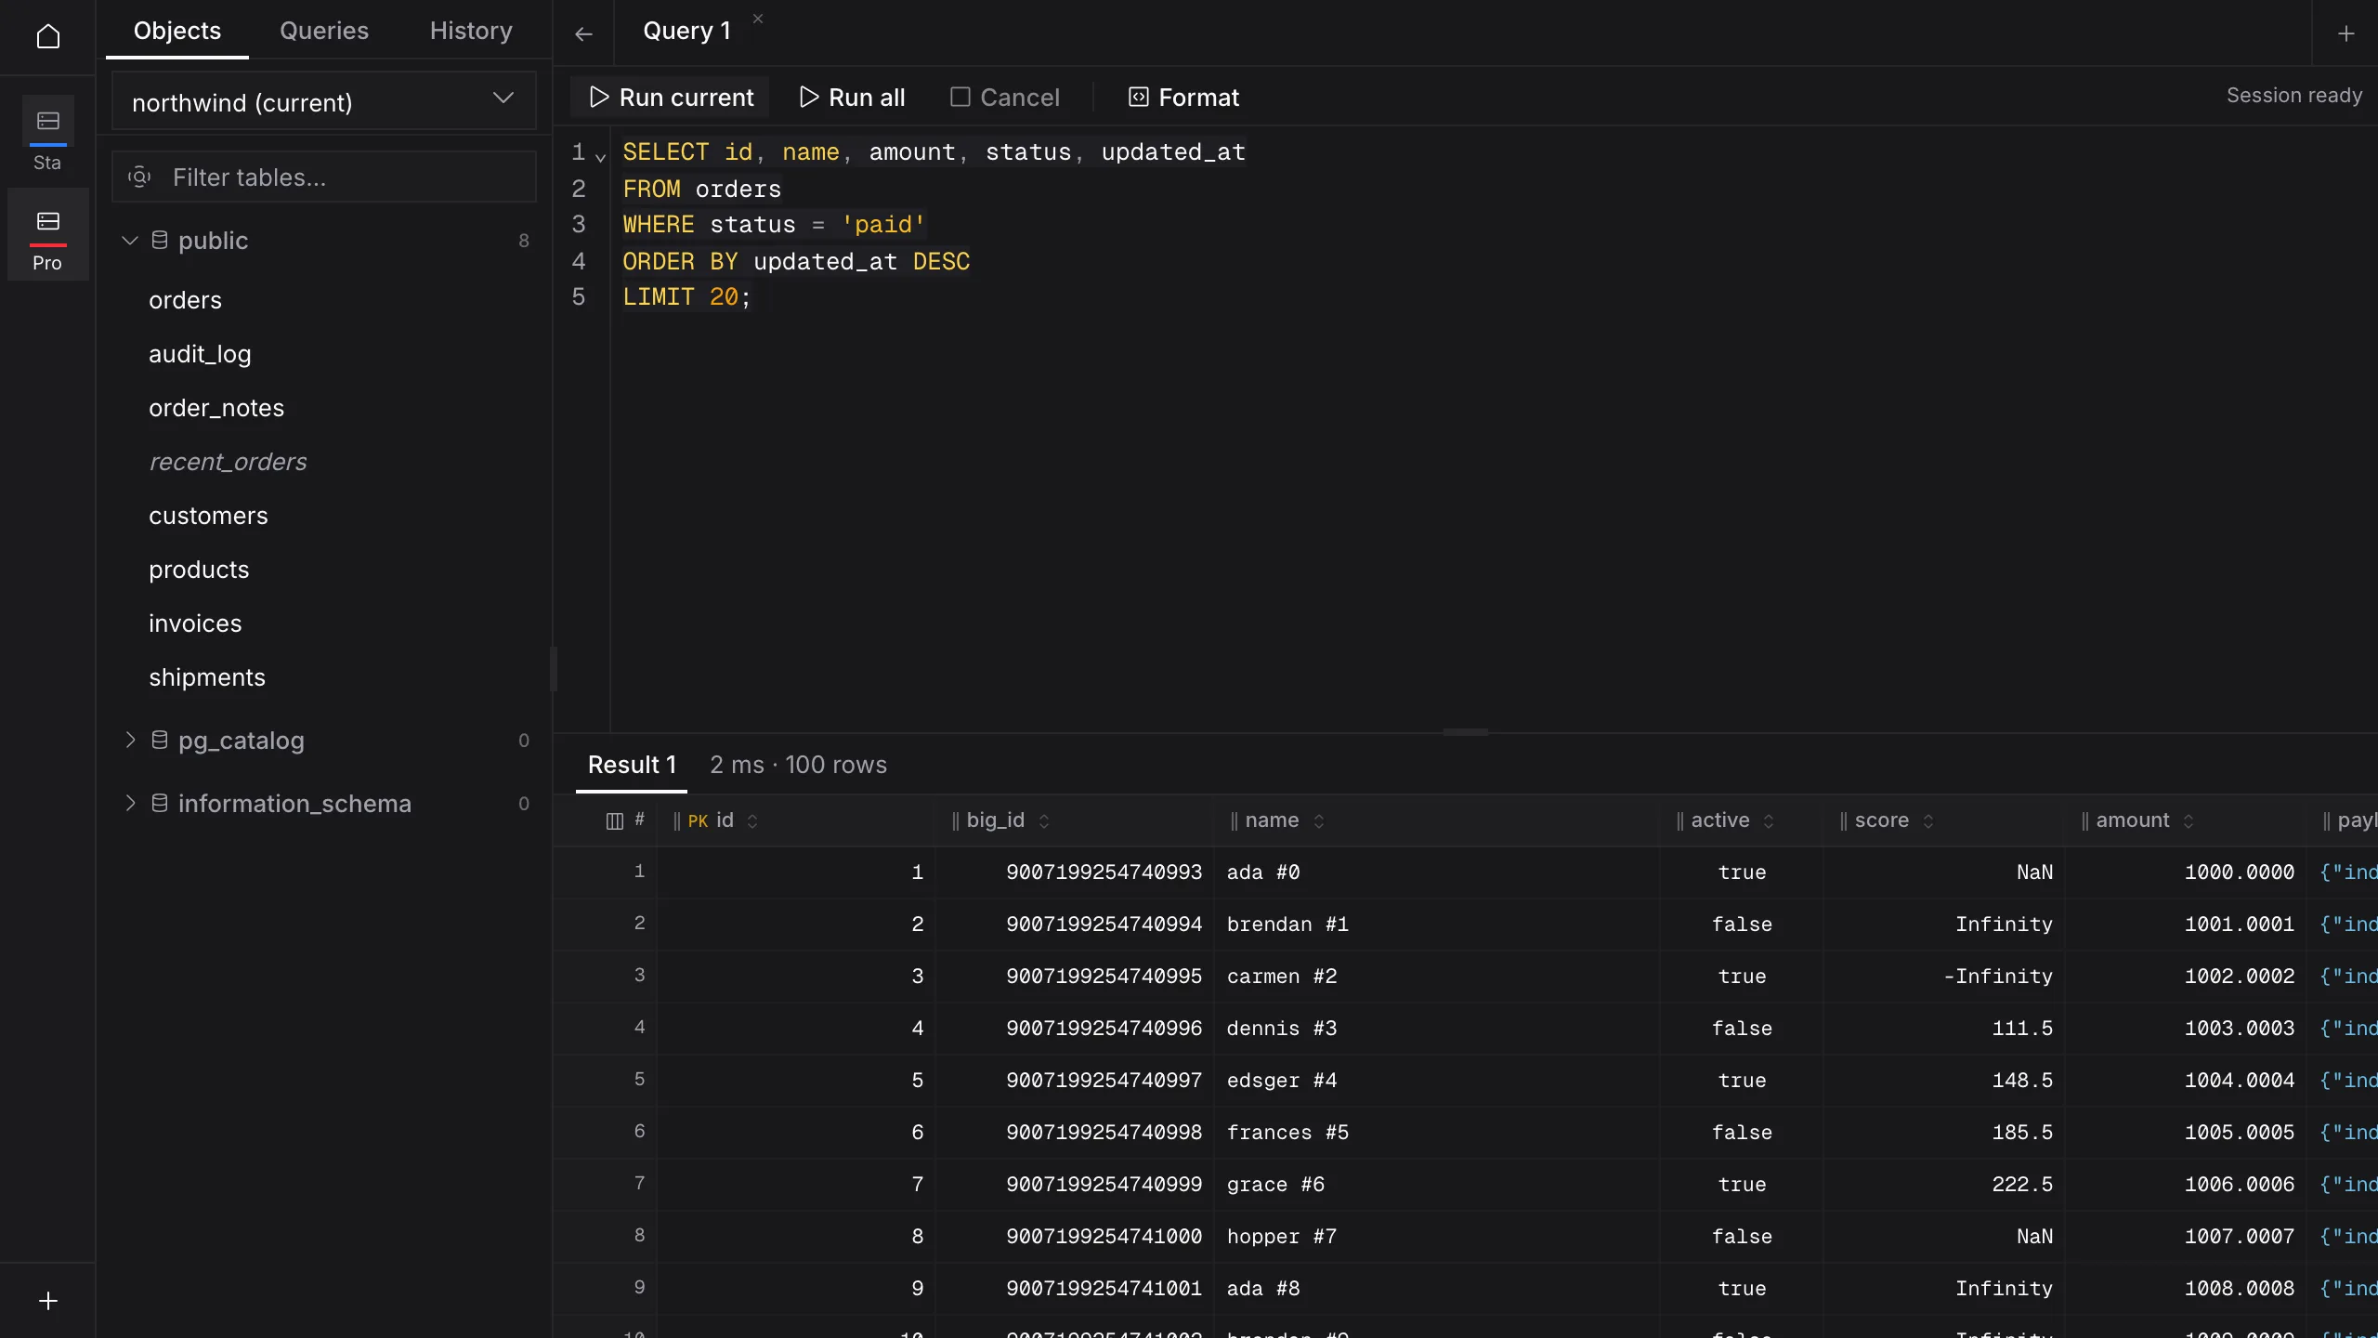
Task: Close the Query 1 tab
Action: (x=758, y=19)
